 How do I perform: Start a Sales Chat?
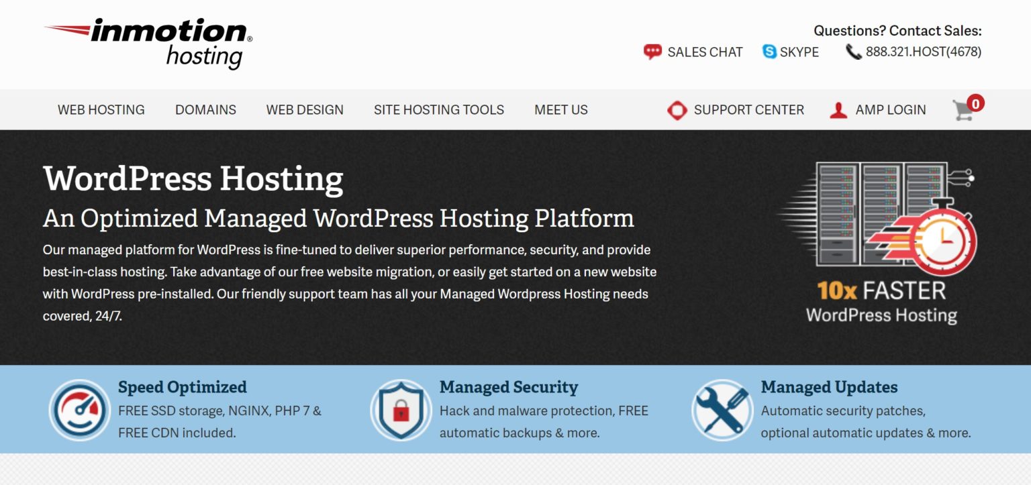tap(705, 52)
